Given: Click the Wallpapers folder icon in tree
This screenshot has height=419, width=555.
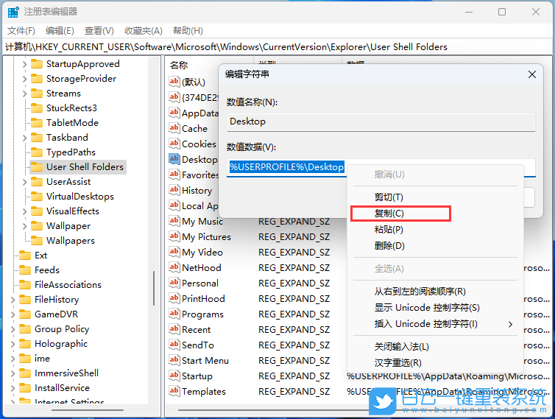Looking at the screenshot, I should pos(36,241).
